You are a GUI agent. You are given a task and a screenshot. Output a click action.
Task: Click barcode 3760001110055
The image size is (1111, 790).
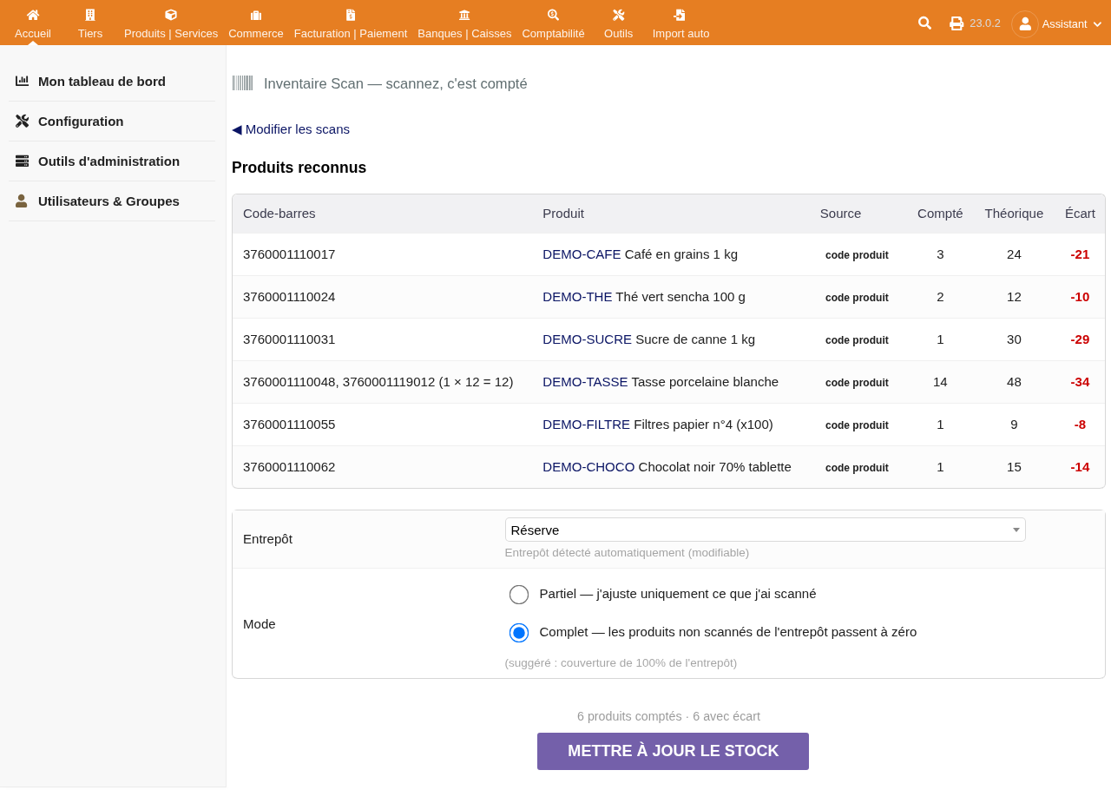click(x=289, y=425)
